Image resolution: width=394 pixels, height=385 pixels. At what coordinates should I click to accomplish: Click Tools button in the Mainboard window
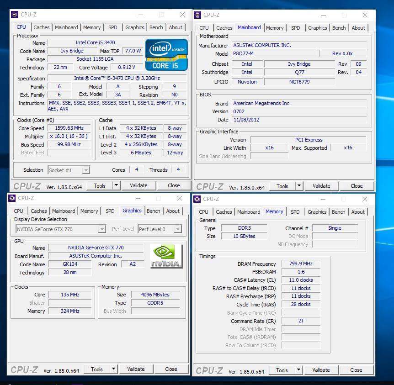coord(282,186)
